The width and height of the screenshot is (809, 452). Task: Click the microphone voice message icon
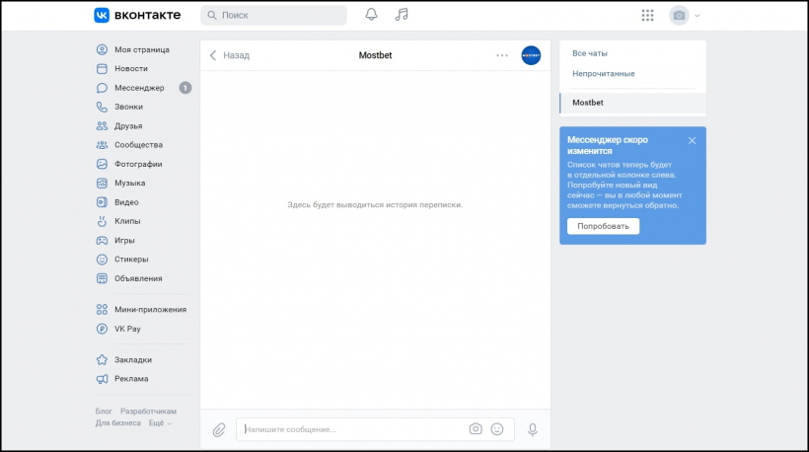click(x=533, y=429)
